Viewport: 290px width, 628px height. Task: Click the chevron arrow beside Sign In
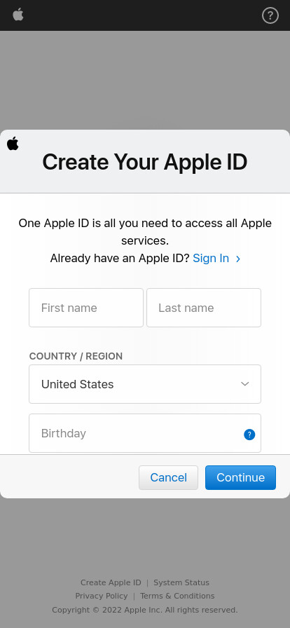(238, 259)
